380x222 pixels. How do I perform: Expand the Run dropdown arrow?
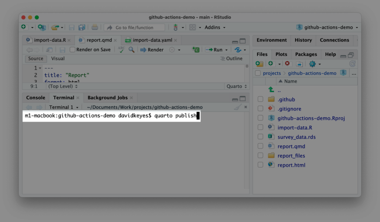(x=226, y=50)
